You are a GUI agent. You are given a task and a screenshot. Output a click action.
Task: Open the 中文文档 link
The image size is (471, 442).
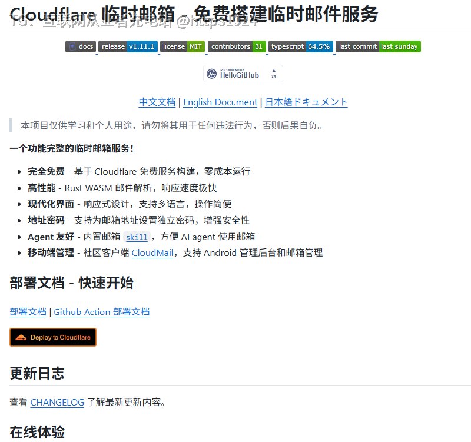coord(157,102)
